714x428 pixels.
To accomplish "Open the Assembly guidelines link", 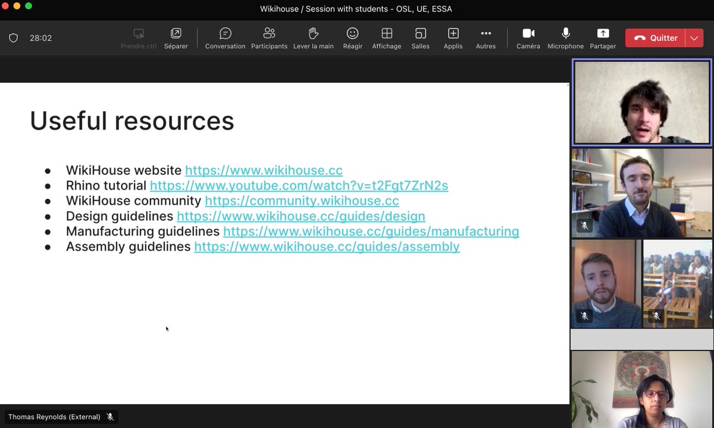I will (x=327, y=246).
